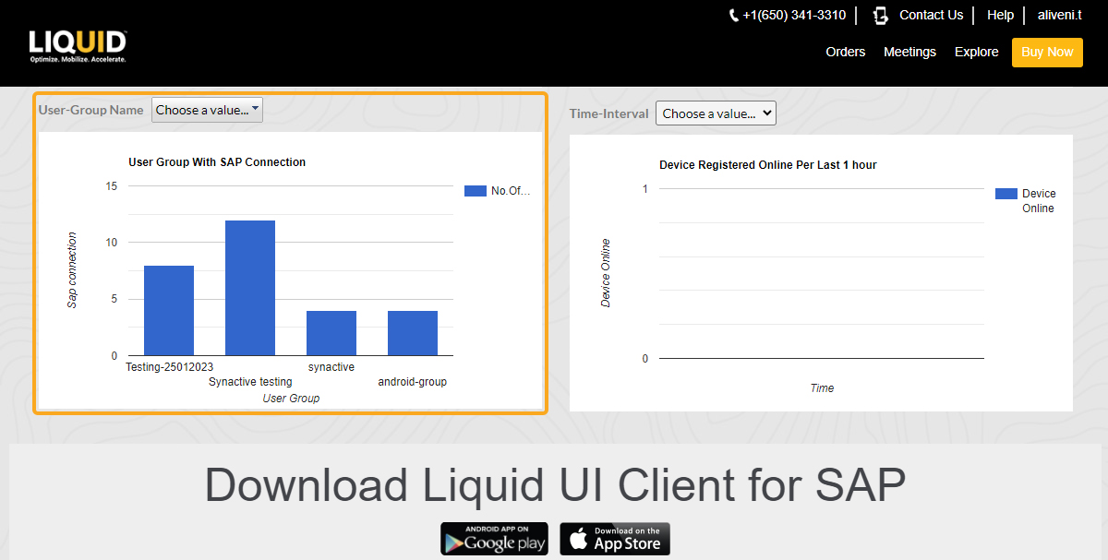Click the phone handset icon
Image resolution: width=1108 pixels, height=560 pixels.
pos(734,16)
